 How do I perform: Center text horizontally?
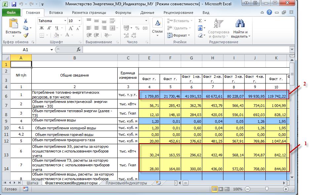[x=97, y=28]
